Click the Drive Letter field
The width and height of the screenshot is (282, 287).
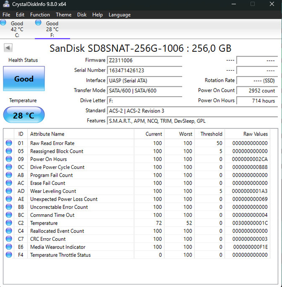tap(144, 101)
